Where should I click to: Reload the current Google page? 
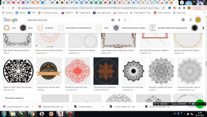click(x=13, y=8)
